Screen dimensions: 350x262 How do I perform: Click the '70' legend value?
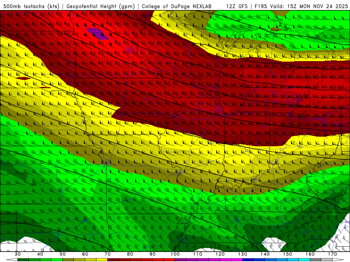click(x=108, y=254)
